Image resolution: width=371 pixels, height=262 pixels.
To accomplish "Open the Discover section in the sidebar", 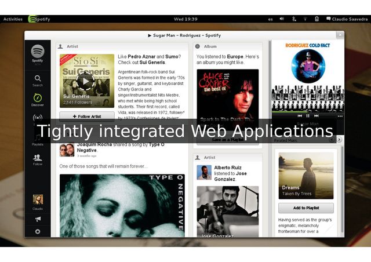I will pyautogui.click(x=38, y=99).
